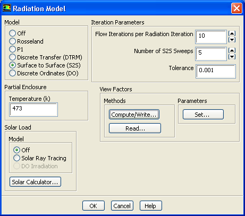The width and height of the screenshot is (245, 216).
Task: Select the Rosseland radiation model
Action: (12, 41)
